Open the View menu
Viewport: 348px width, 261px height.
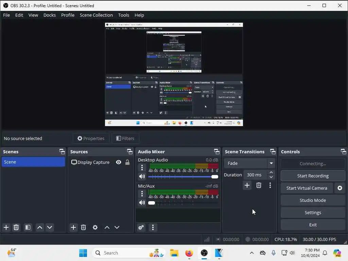pyautogui.click(x=33, y=15)
